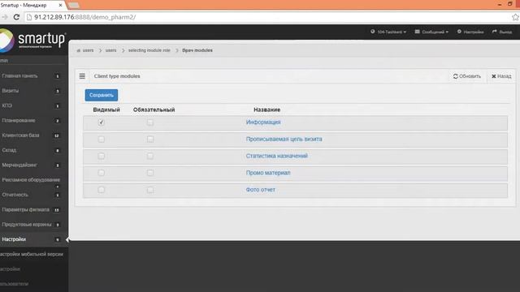Open the Промо материал link

(x=268, y=173)
